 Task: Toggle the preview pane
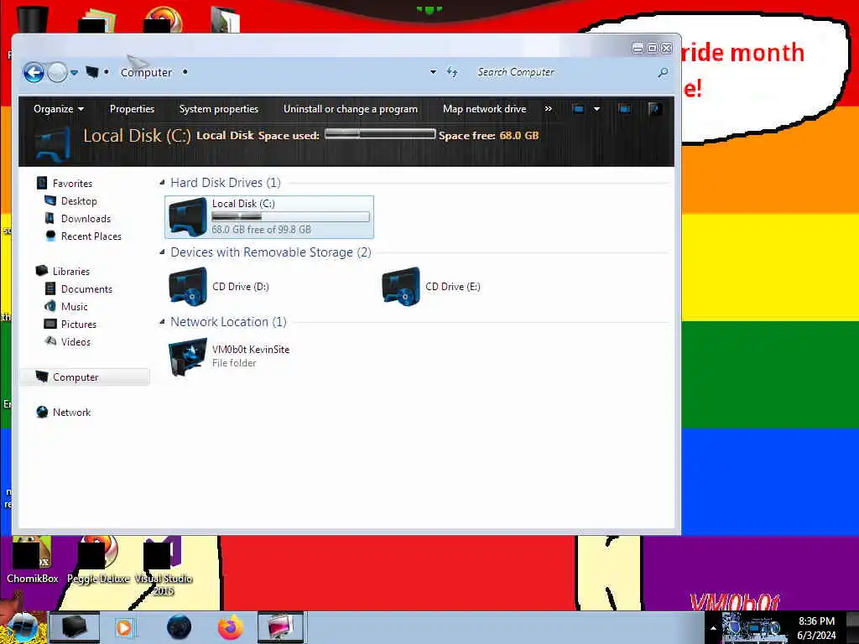pyautogui.click(x=624, y=109)
